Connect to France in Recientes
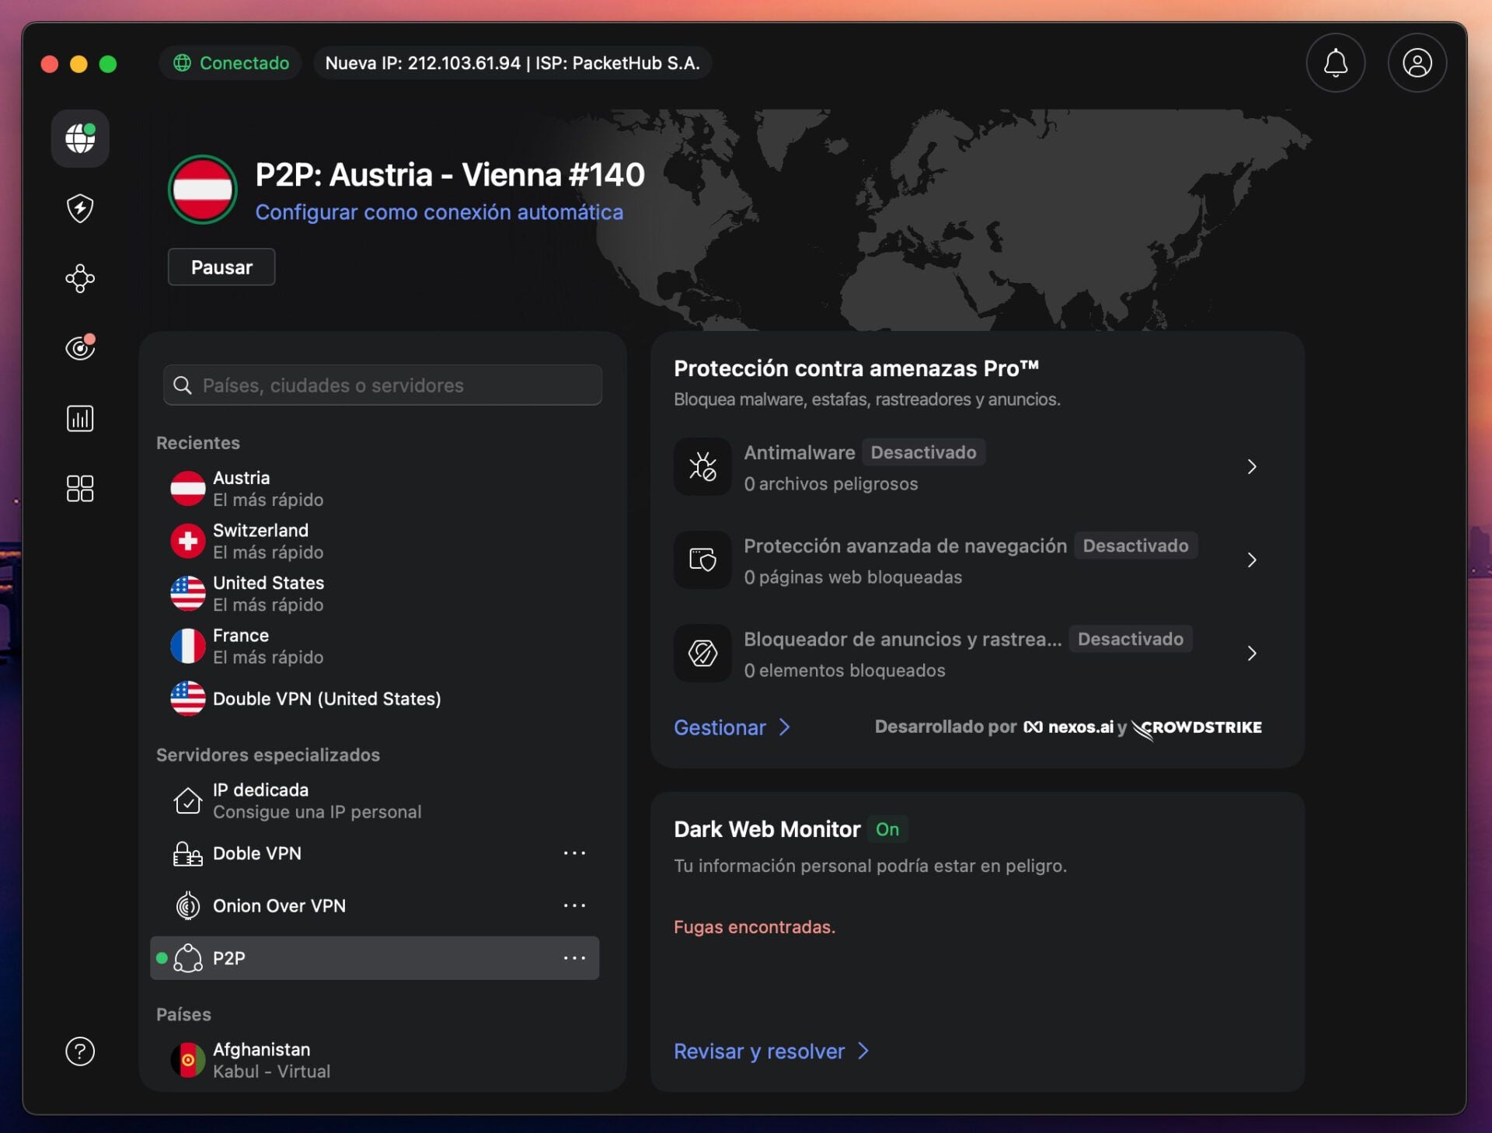 (x=375, y=646)
